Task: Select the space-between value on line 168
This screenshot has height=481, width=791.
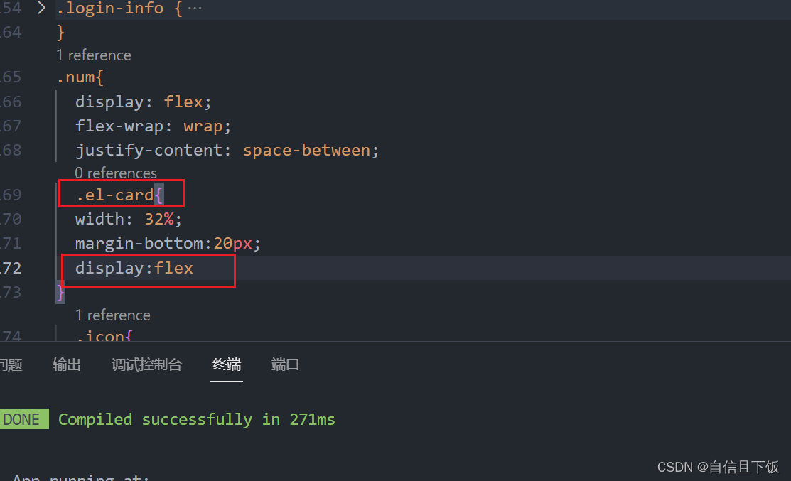Action: [x=309, y=150]
